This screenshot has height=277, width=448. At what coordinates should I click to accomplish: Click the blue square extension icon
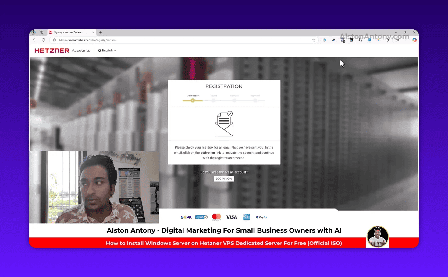[x=369, y=40]
